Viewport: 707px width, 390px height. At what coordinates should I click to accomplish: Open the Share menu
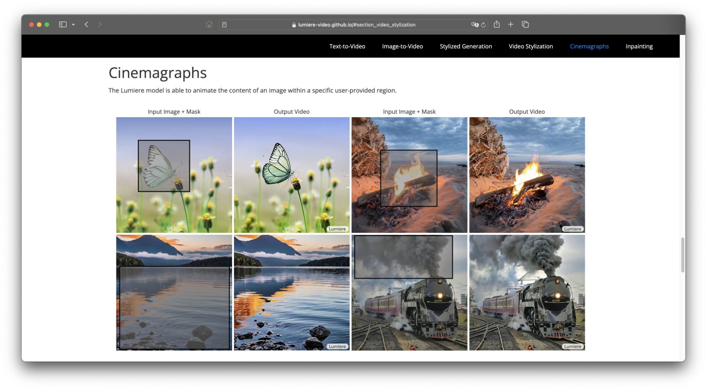click(496, 24)
